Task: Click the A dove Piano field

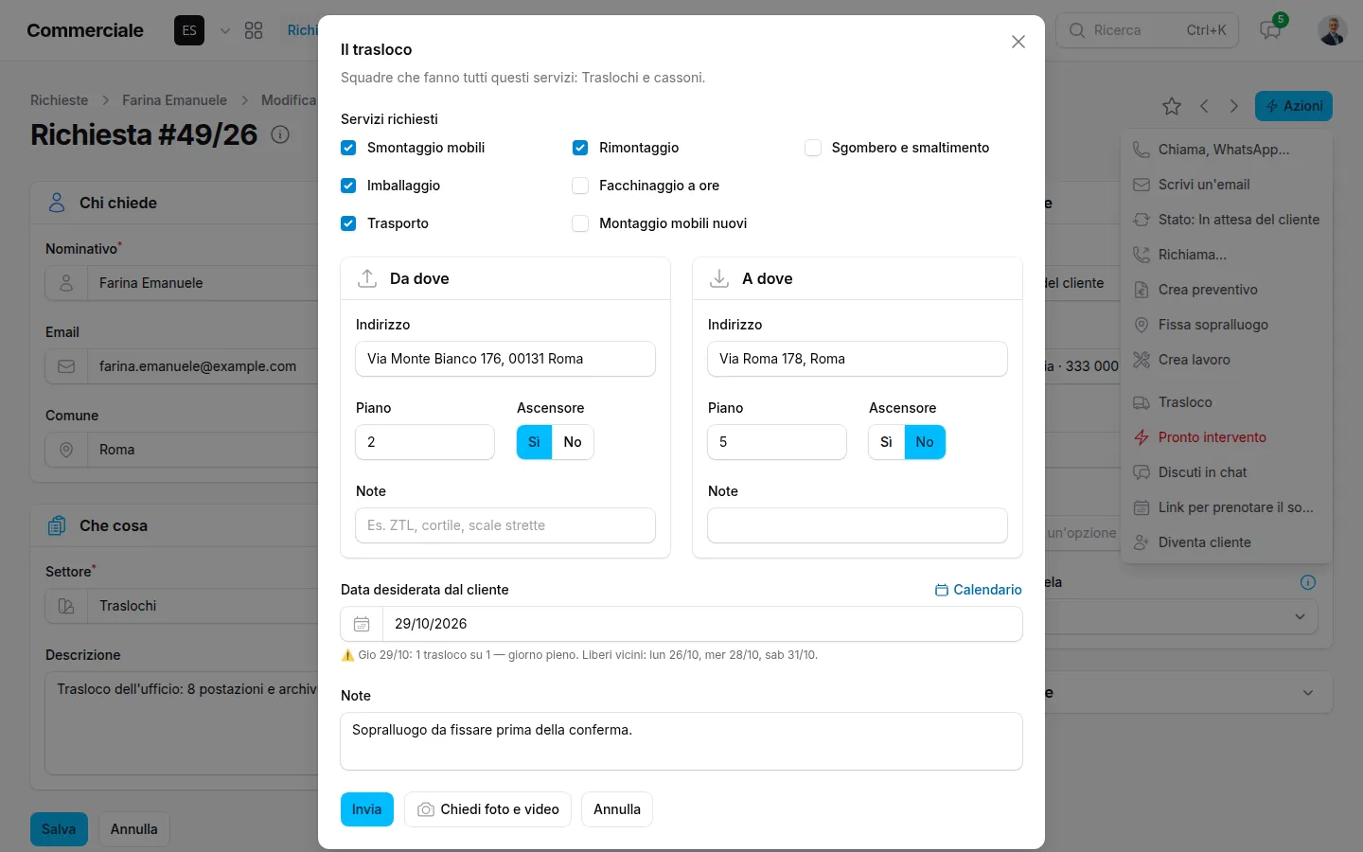Action: coord(777,442)
